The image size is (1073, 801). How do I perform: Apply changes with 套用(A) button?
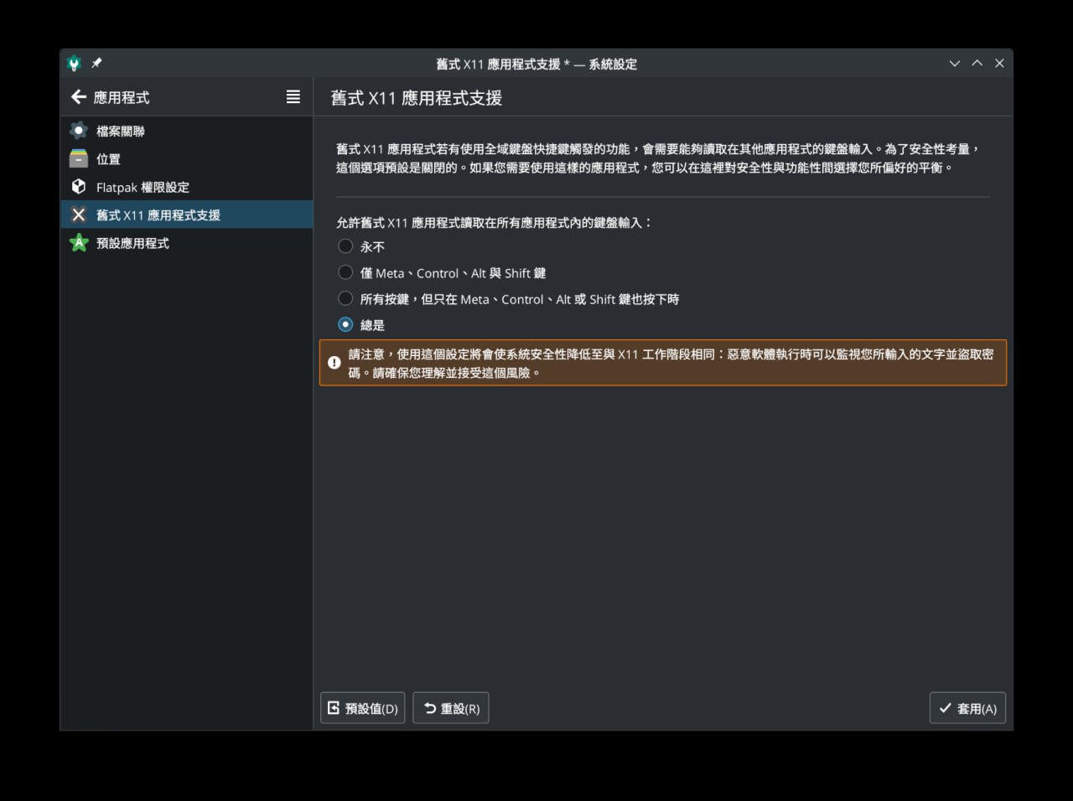click(x=967, y=708)
